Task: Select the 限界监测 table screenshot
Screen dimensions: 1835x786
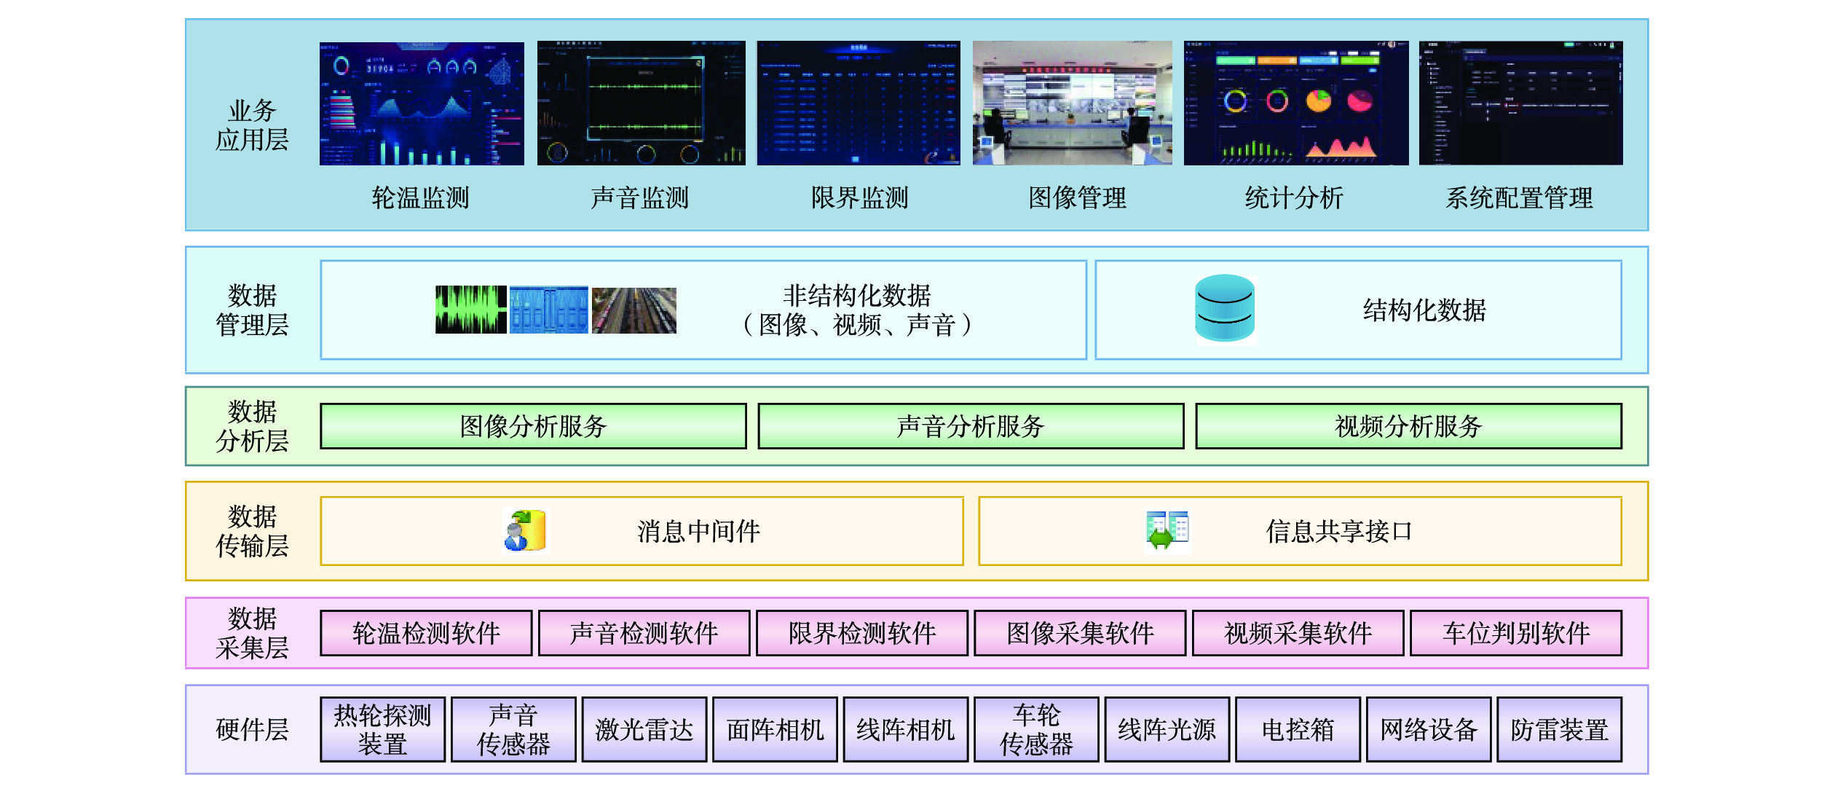Action: pos(859,103)
